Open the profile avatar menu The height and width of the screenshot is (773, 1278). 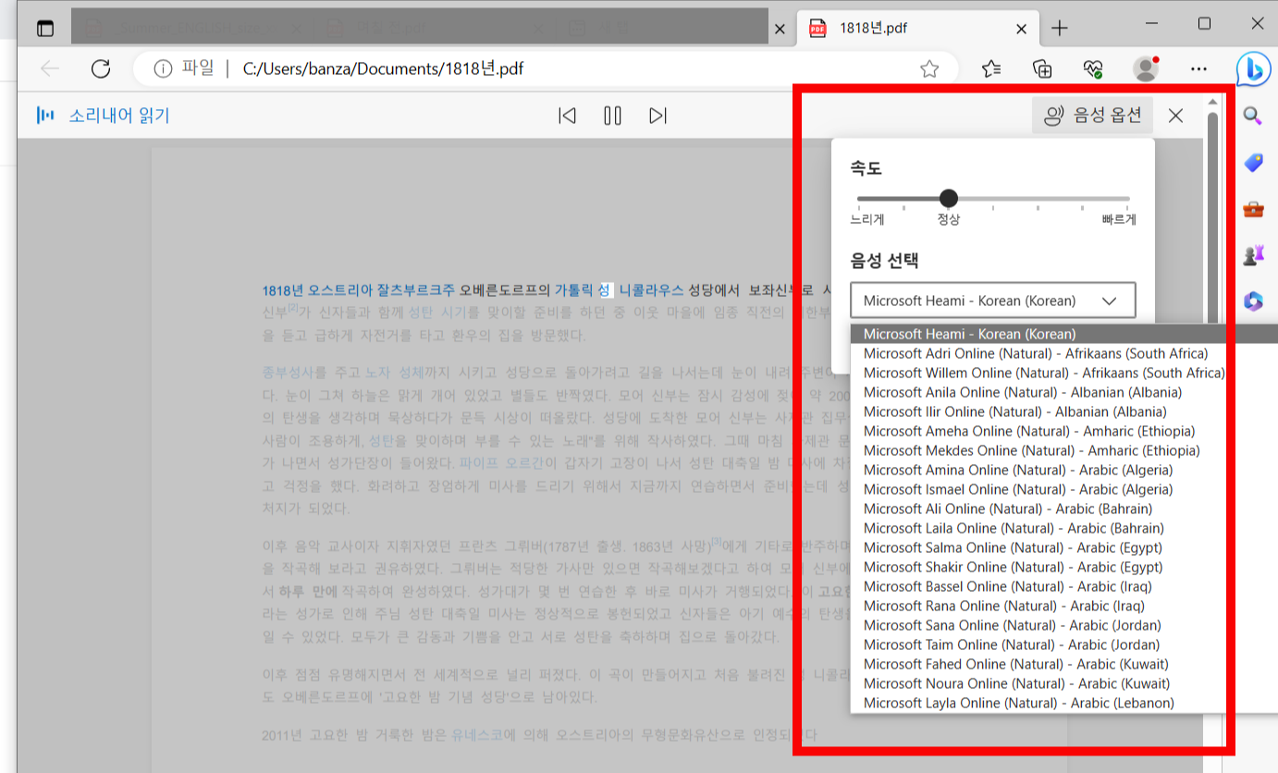pyautogui.click(x=1146, y=68)
